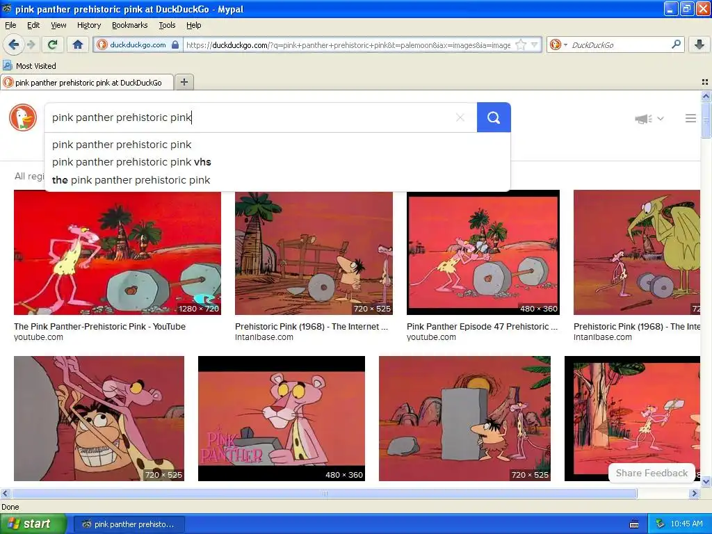The image size is (712, 534).
Task: Click the duckduckgo.com site identity label
Action: [x=138, y=44]
